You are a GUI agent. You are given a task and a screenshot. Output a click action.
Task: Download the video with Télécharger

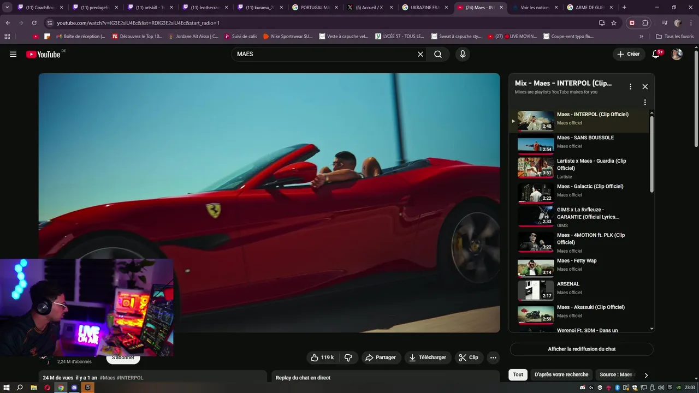pyautogui.click(x=428, y=358)
